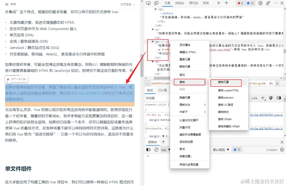Open the errors count badge showing 3
The image size is (286, 186).
(240, 3)
